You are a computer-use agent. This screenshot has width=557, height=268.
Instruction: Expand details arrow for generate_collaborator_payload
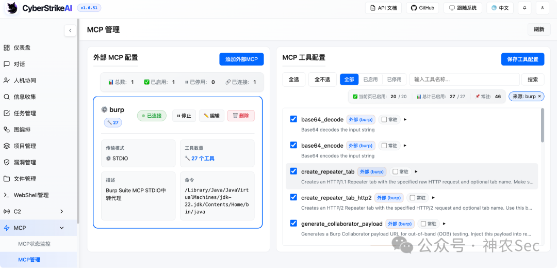point(445,224)
